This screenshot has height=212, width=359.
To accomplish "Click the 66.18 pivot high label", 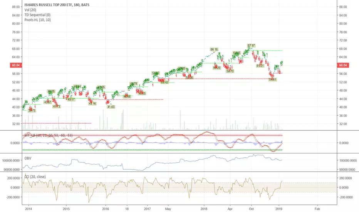I will (214, 49).
